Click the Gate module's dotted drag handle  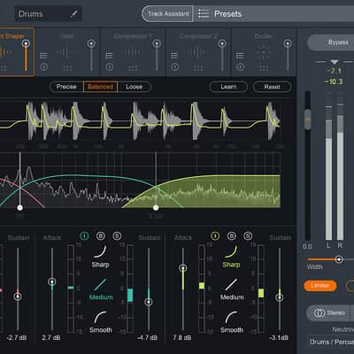point(67,68)
